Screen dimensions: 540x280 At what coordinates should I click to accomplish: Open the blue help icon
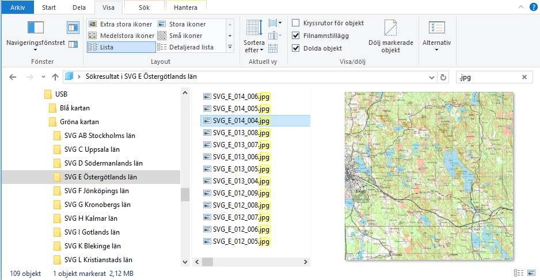pos(533,7)
